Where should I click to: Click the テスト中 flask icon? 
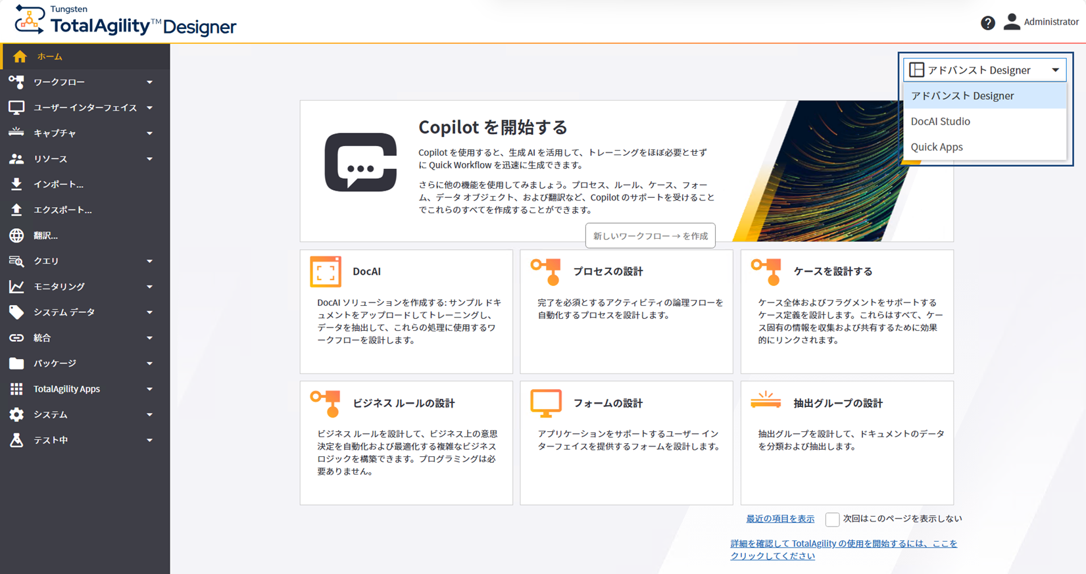16,440
